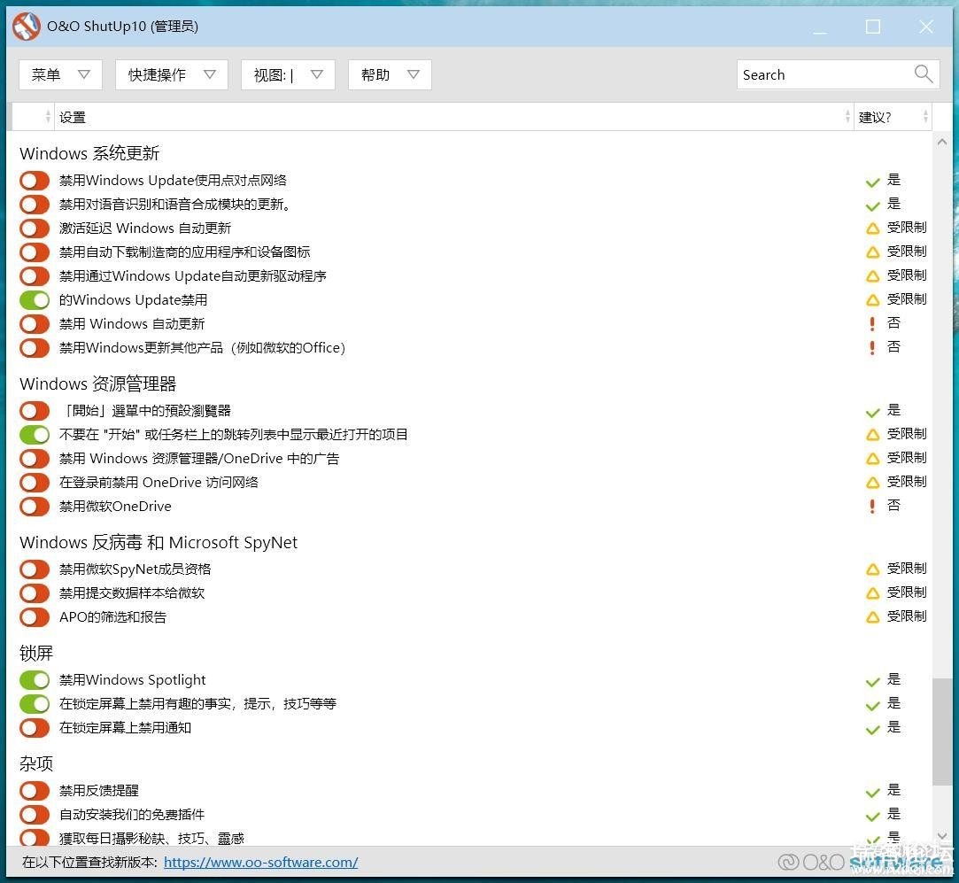Click the scrollbar down arrow

[x=942, y=836]
